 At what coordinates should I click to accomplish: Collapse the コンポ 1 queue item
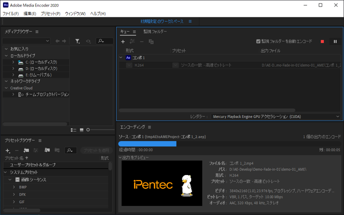(x=121, y=58)
